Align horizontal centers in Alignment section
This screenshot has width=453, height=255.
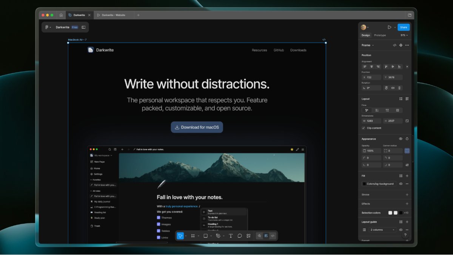coord(371,67)
